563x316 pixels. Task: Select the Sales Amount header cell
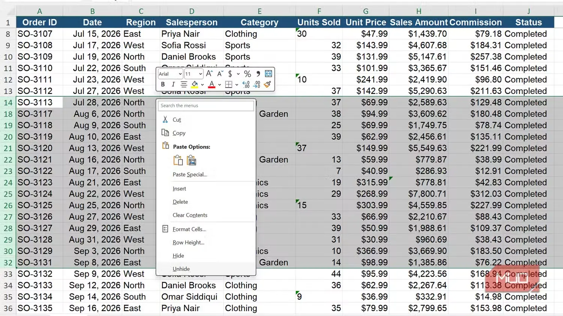[x=419, y=22]
